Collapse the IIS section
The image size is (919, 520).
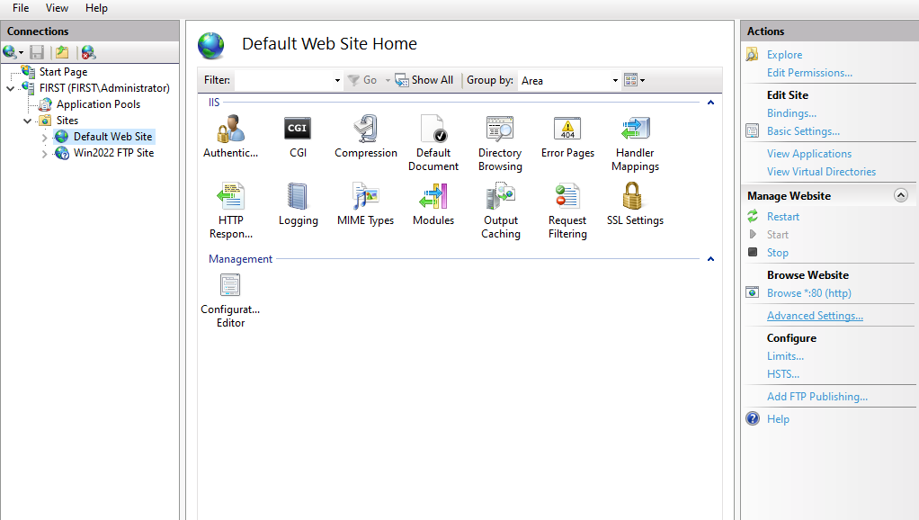[x=710, y=103]
